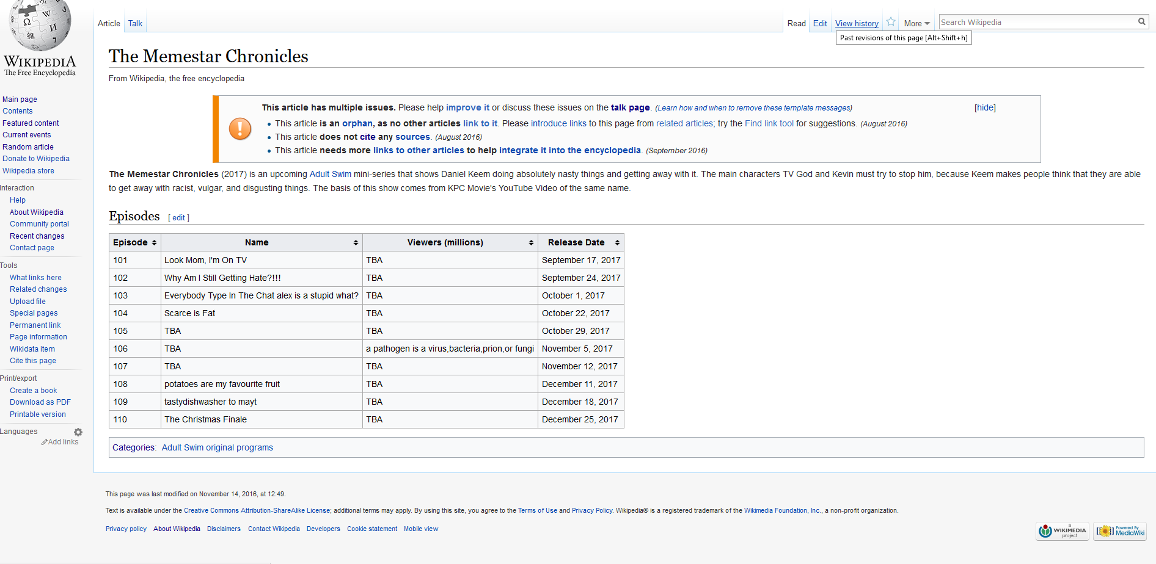Open the Help link in sidebar
The image size is (1156, 564).
tap(18, 200)
